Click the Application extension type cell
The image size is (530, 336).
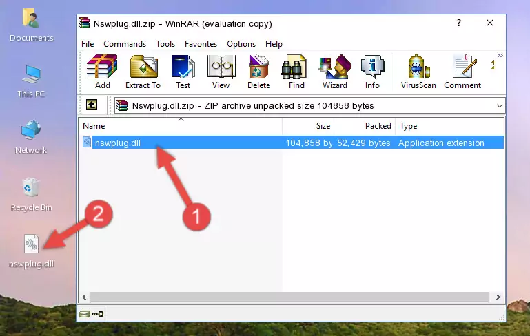(x=441, y=143)
